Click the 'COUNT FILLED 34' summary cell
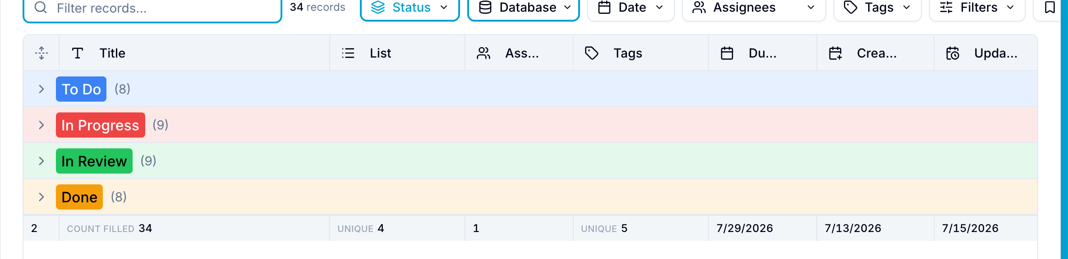The height and width of the screenshot is (259, 1068). coord(194,228)
